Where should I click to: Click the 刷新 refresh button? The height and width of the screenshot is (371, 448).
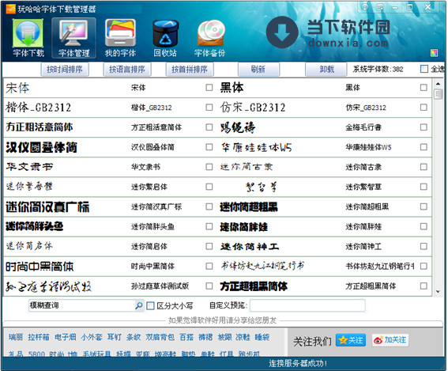258,70
